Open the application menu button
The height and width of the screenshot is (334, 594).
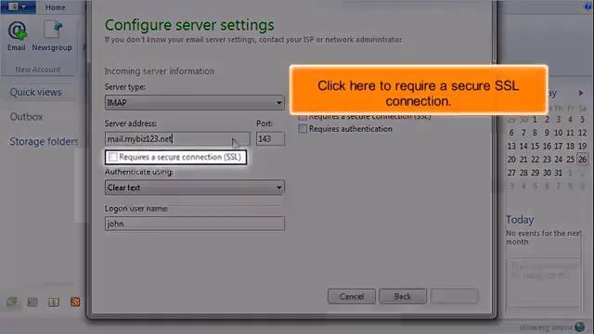pyautogui.click(x=18, y=6)
